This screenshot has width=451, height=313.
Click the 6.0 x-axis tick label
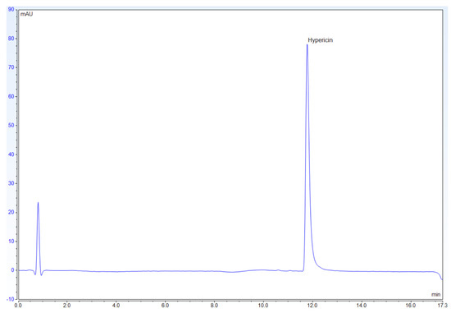coord(165,306)
